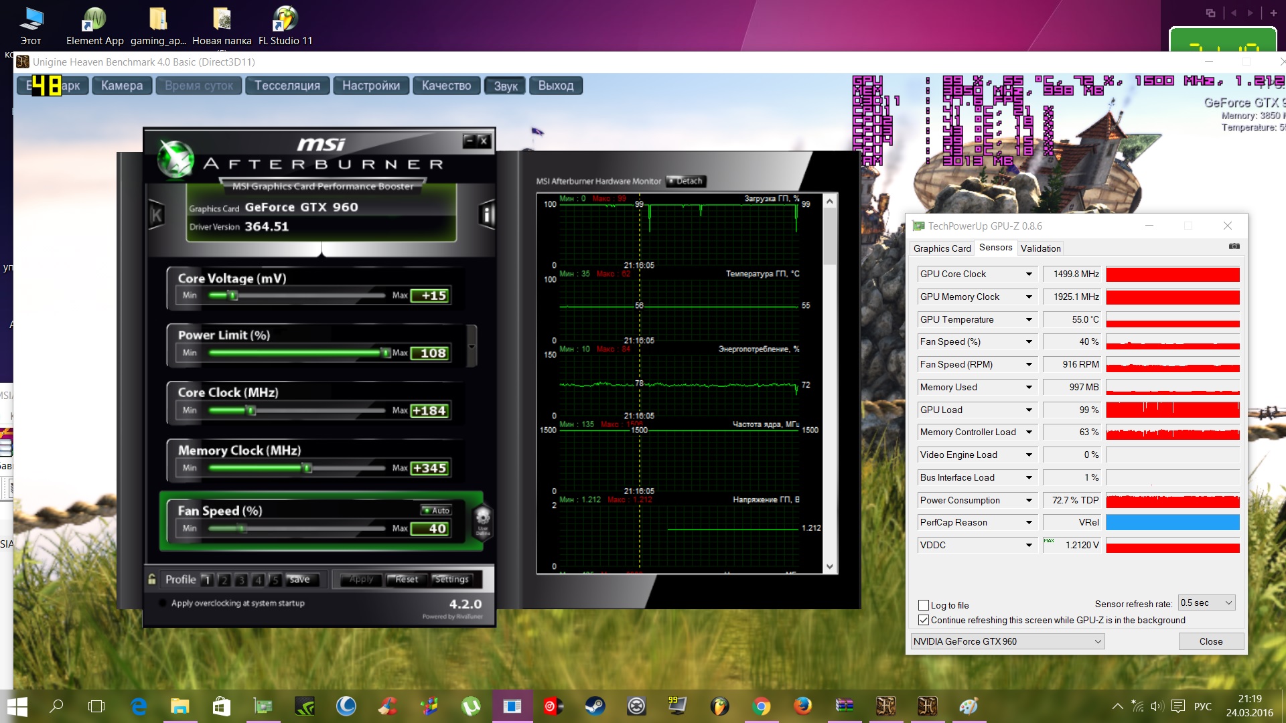The height and width of the screenshot is (723, 1286).
Task: Toggle the fan speed Auto button
Action: point(436,510)
